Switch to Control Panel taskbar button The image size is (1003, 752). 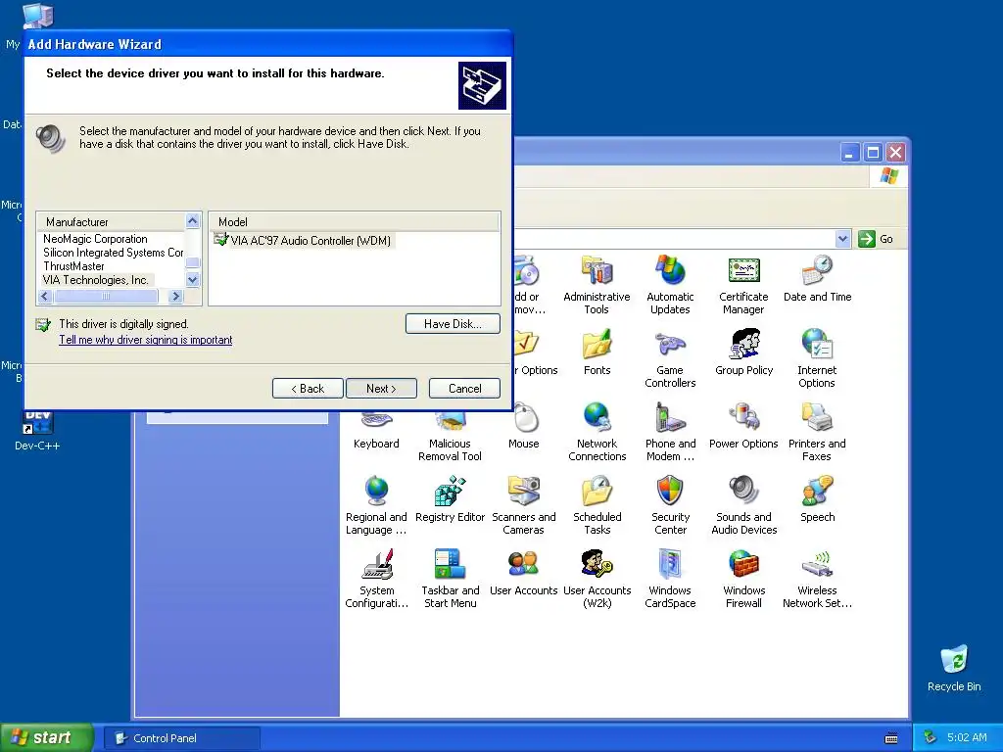click(x=181, y=738)
